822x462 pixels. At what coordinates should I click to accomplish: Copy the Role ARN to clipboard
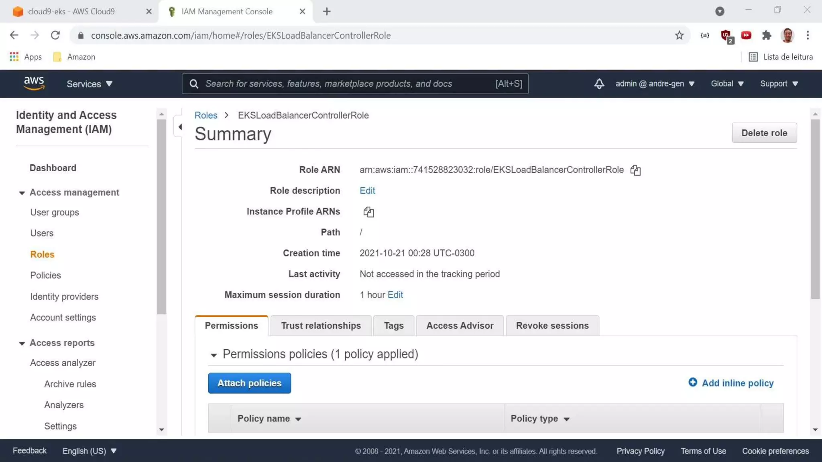[x=635, y=170]
